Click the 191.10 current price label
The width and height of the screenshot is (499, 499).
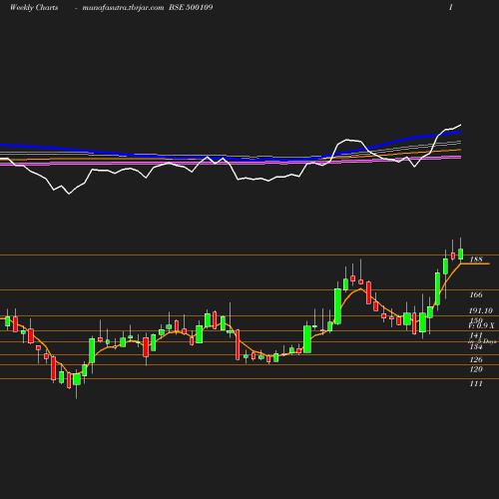[481, 310]
